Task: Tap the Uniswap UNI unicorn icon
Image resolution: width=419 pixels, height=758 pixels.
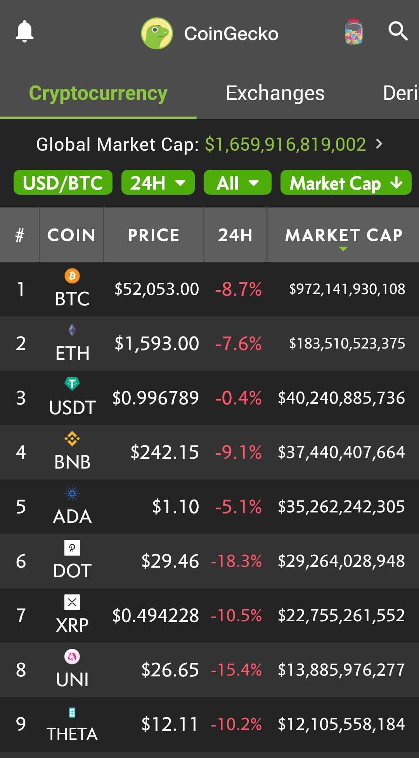Action: [72, 657]
